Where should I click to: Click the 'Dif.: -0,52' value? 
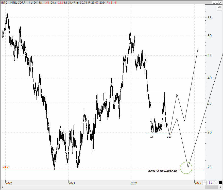[57, 3]
